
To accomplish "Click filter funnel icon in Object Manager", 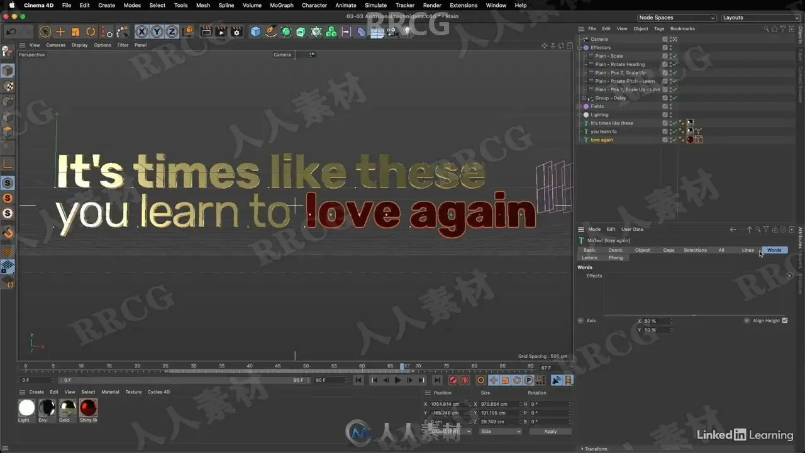I will [782, 29].
